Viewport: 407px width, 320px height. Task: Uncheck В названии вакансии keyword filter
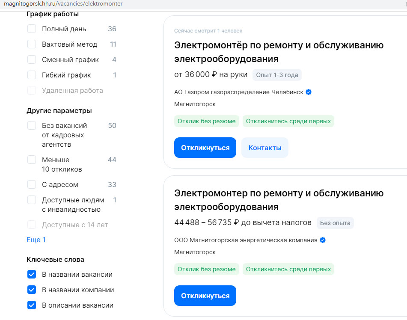click(x=32, y=275)
